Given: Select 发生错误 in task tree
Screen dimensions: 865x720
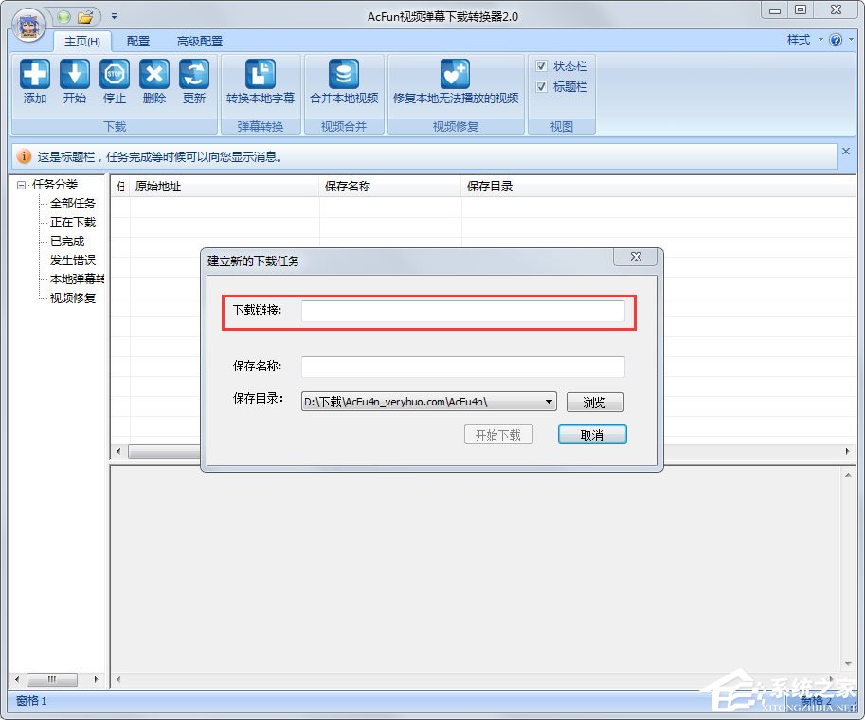Looking at the screenshot, I should (73, 260).
